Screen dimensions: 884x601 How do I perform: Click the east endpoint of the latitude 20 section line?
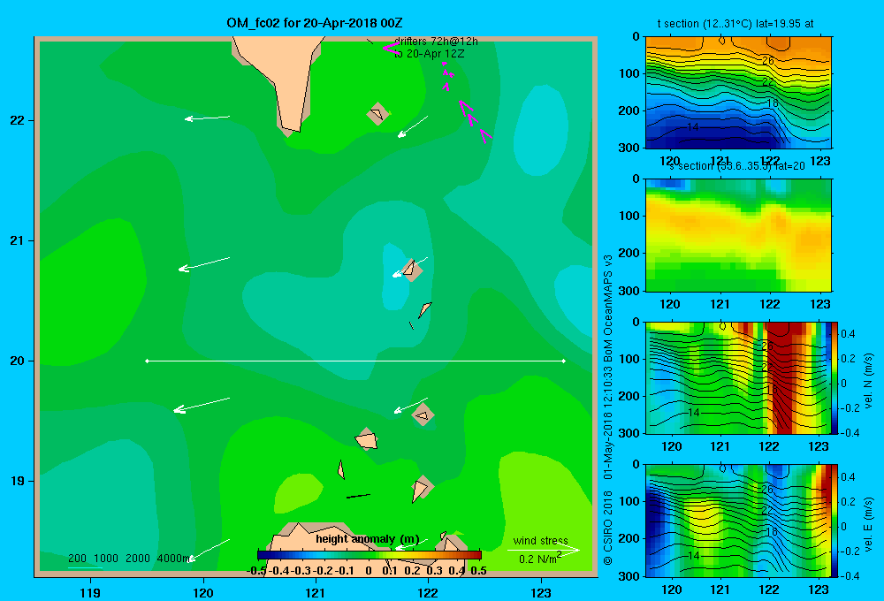click(x=564, y=361)
